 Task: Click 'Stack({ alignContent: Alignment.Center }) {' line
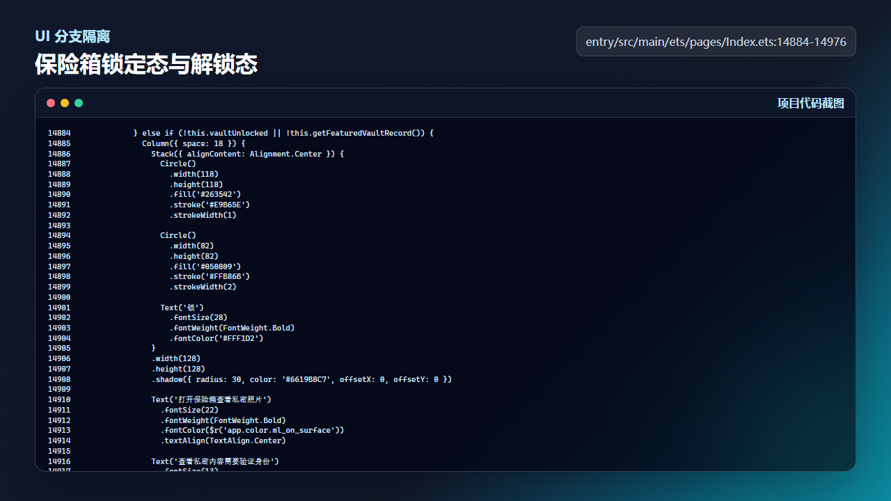coord(248,154)
